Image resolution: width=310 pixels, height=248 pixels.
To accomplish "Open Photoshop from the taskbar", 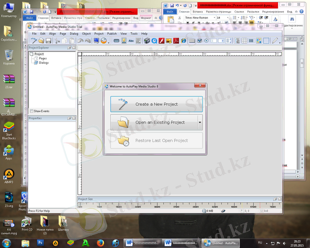I will [40, 243].
